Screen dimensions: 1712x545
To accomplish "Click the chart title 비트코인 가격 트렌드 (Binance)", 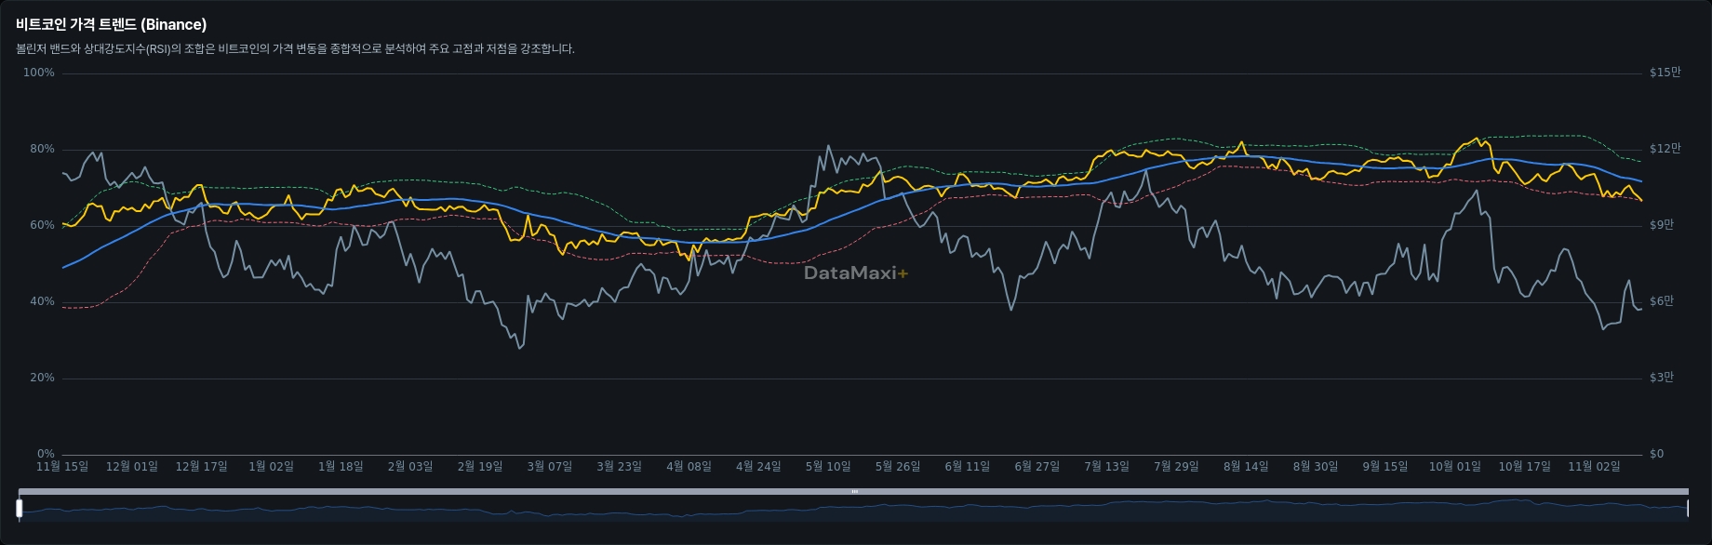I will [111, 25].
